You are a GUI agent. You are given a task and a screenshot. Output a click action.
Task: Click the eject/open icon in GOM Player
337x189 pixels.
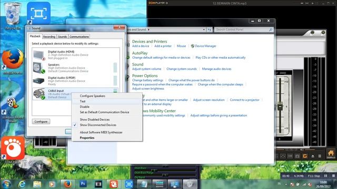pyautogui.click(x=313, y=156)
